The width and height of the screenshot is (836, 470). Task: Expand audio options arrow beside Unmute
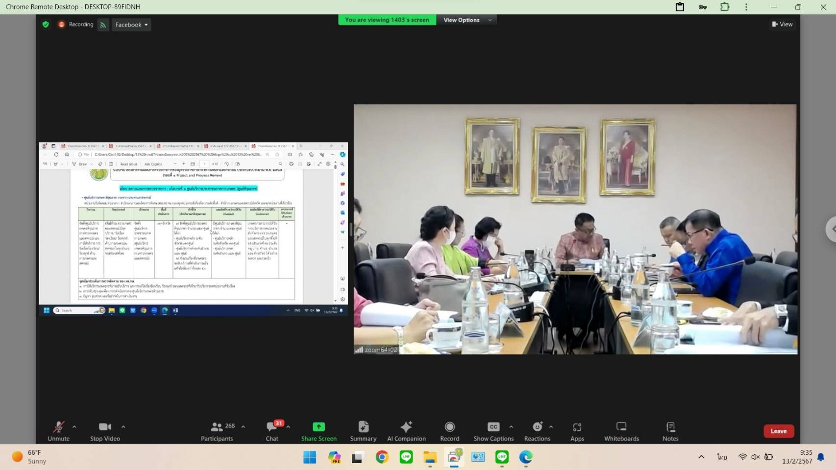[x=74, y=427]
